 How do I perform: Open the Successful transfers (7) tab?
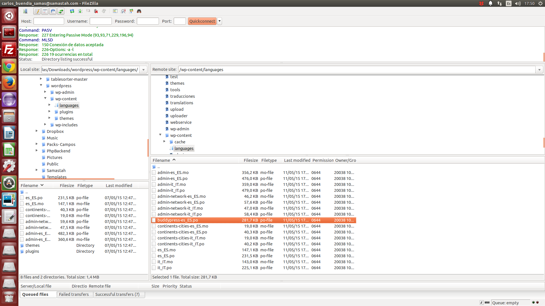[117, 294]
